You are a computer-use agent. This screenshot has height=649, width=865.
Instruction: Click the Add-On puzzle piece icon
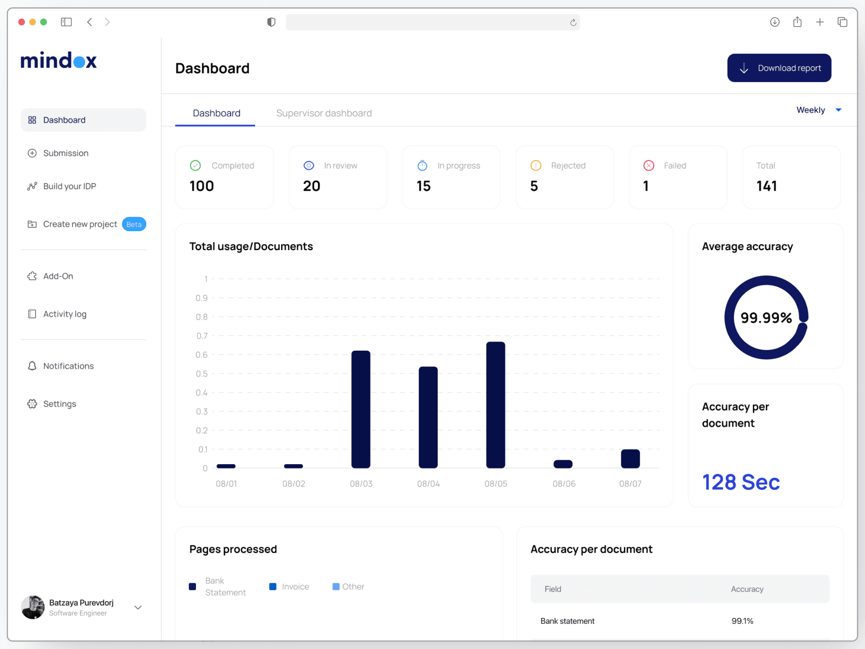(32, 276)
